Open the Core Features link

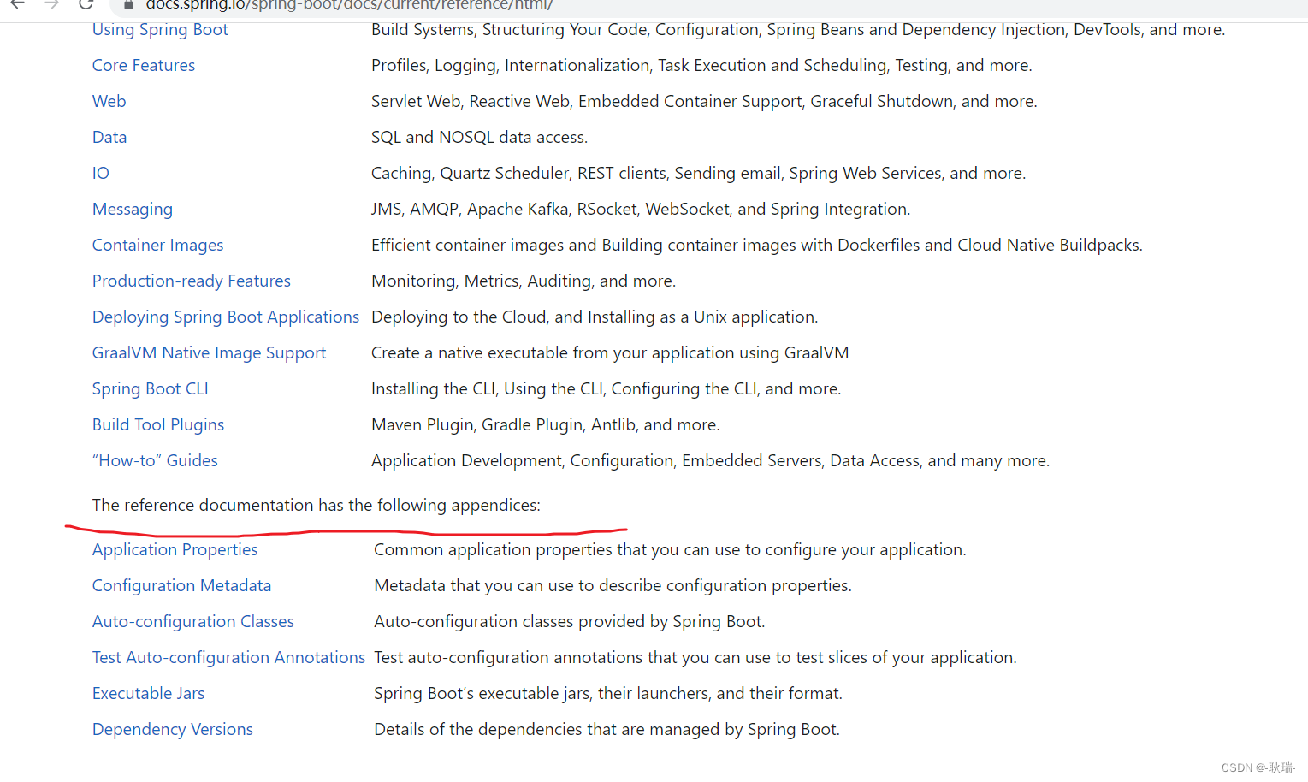(x=144, y=66)
